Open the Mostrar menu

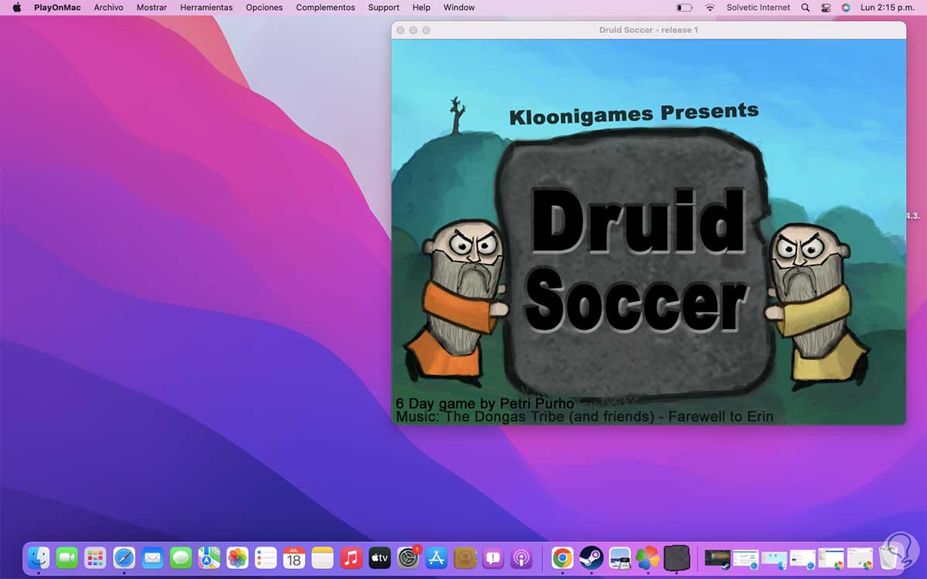pos(151,7)
